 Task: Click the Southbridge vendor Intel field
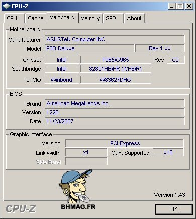point(62,69)
